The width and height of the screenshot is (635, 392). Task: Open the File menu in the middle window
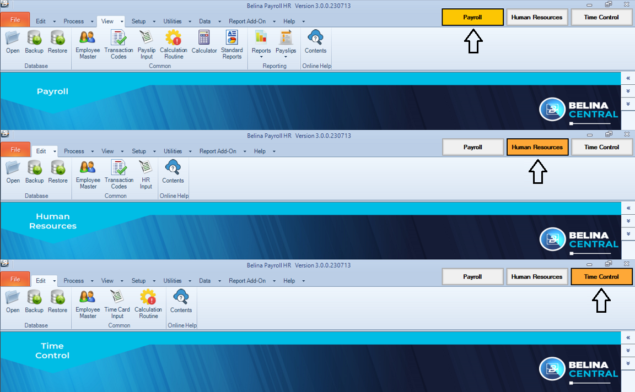[15, 150]
